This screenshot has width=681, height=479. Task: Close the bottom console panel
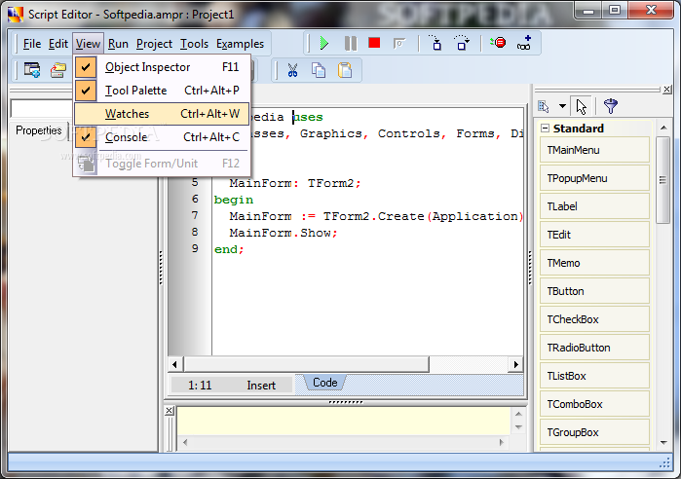coord(170,411)
